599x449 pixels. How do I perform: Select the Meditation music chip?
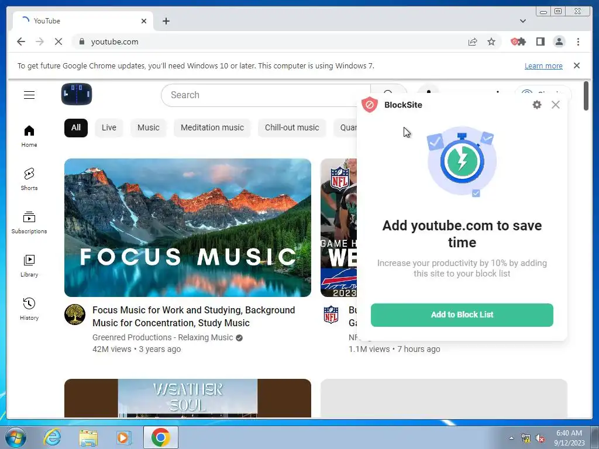coord(212,127)
